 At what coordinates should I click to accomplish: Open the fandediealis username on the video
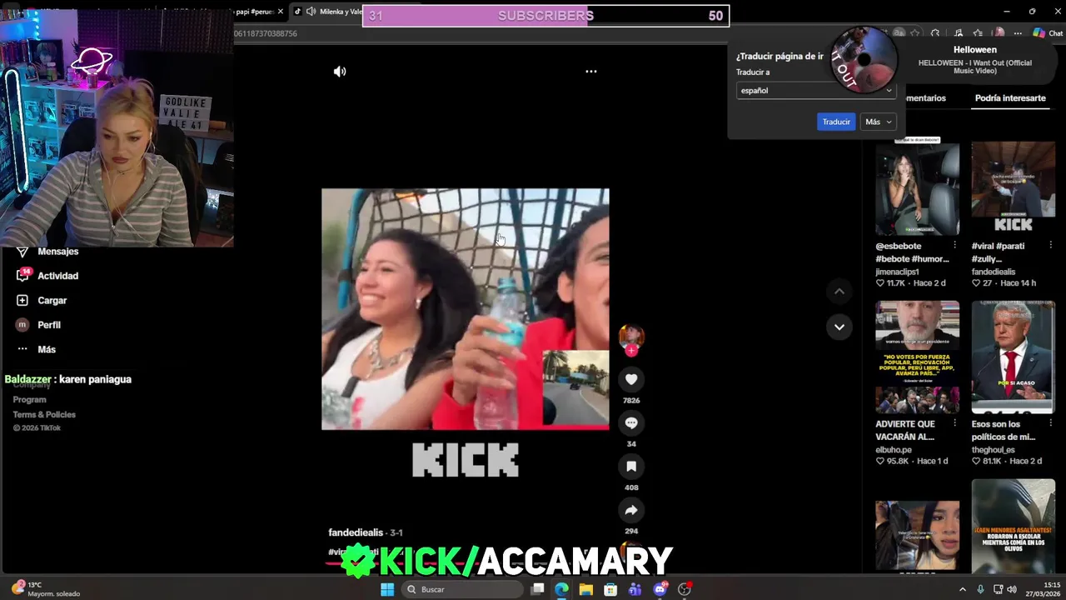click(356, 532)
